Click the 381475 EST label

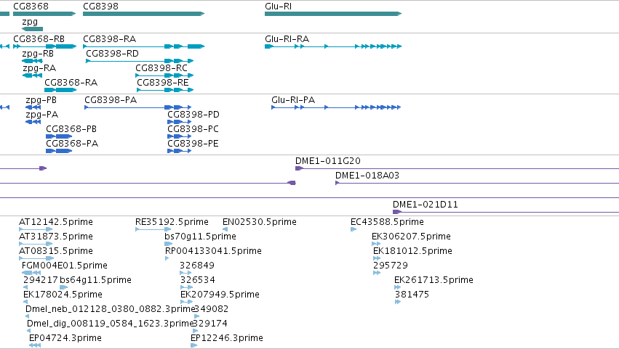coord(412,295)
